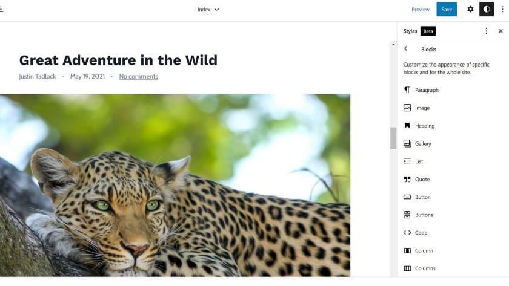Click the editor canvas scrollbar thumb
509x286 pixels.
coord(393,138)
